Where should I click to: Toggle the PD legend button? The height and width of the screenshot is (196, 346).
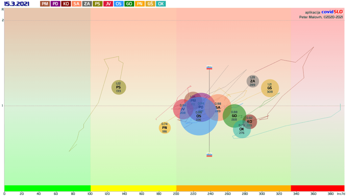tap(55, 4)
